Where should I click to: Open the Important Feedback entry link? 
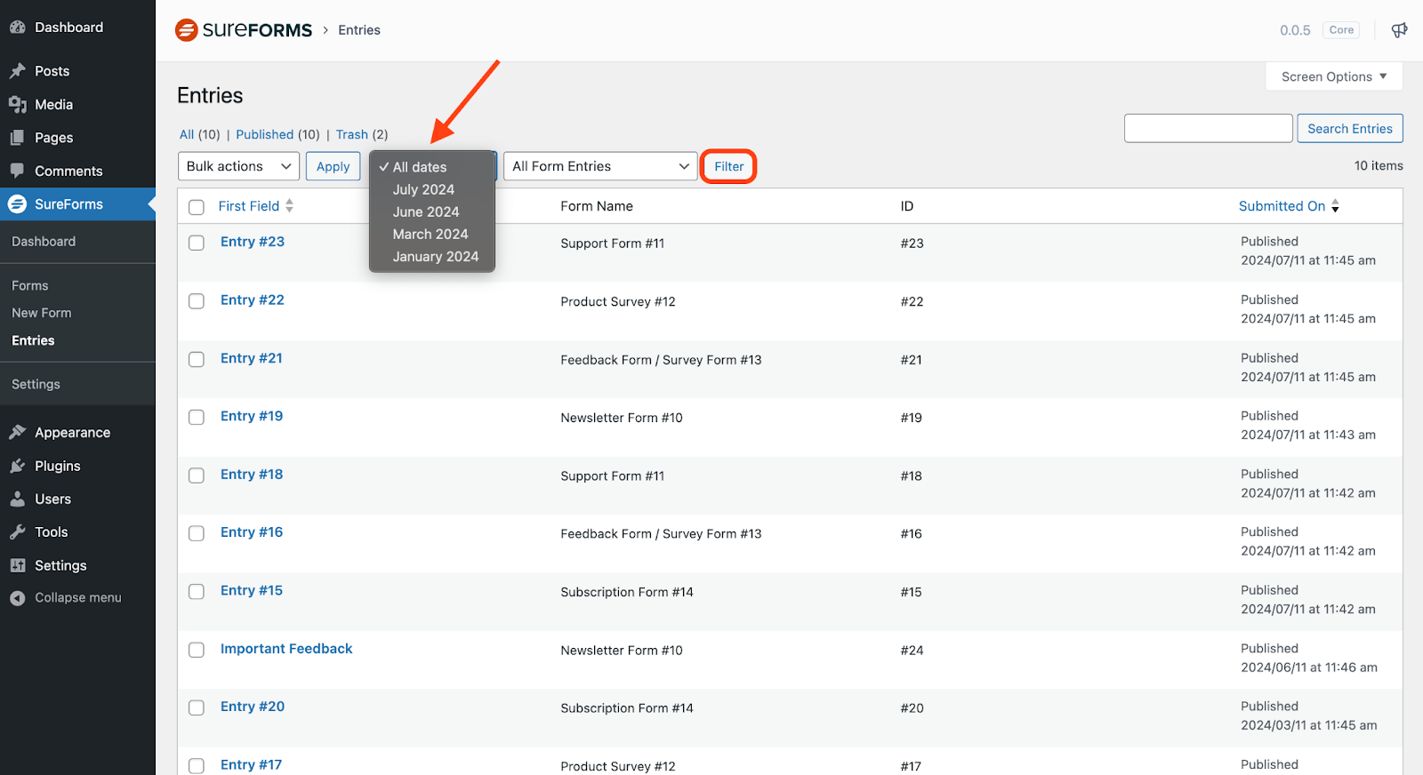click(x=286, y=649)
